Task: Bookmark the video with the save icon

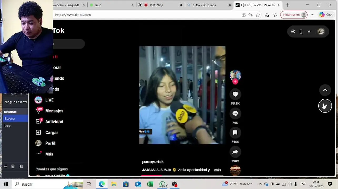Action: coord(235,133)
